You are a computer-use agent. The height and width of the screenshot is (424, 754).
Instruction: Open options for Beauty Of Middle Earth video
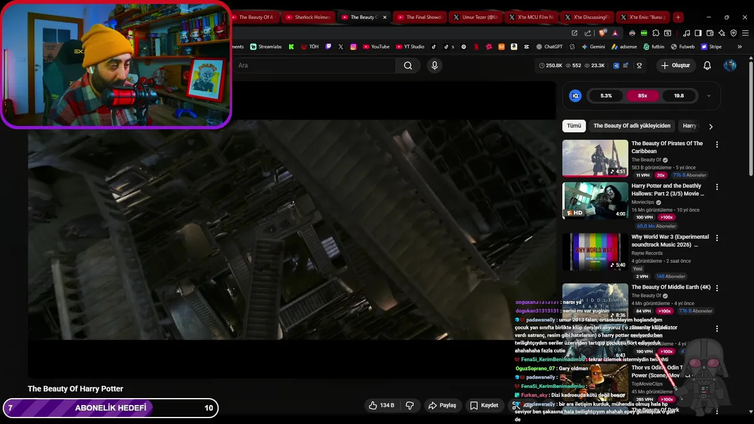717,288
